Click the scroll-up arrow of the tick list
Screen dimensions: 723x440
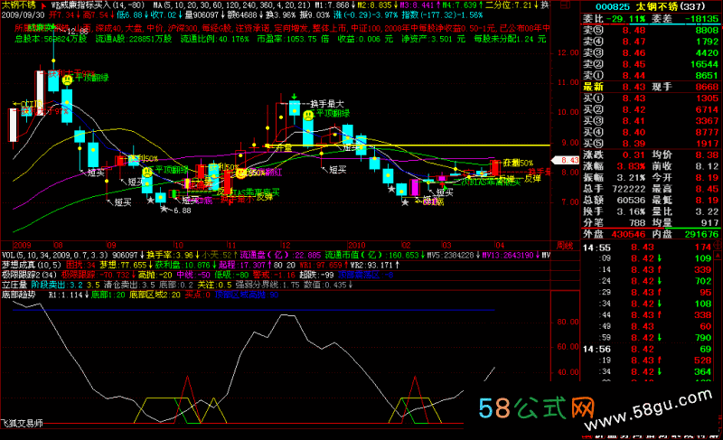point(718,254)
